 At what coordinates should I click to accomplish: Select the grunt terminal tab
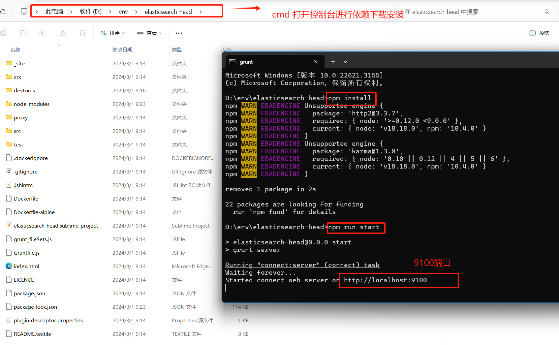click(x=246, y=62)
